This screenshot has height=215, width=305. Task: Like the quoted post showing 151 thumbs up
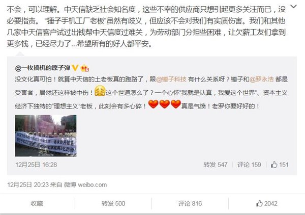point(280,165)
